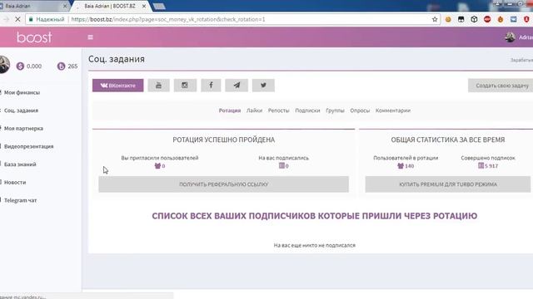Open Соц. задания in sidebar
This screenshot has height=299, width=533.
pos(21,110)
